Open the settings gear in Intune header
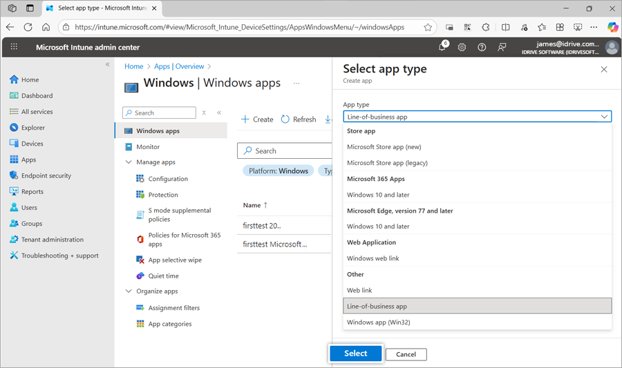The image size is (622, 368). 462,48
